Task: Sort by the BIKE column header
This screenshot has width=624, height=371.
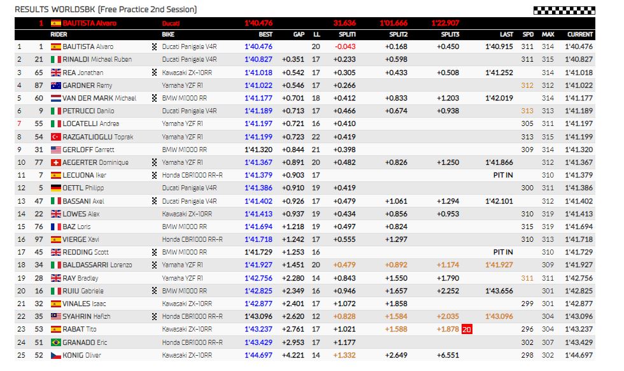Action: click(168, 34)
